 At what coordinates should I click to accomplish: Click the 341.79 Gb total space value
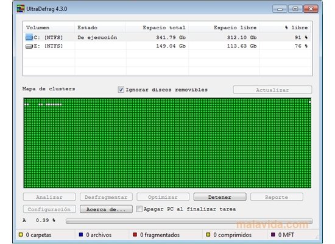(171, 37)
